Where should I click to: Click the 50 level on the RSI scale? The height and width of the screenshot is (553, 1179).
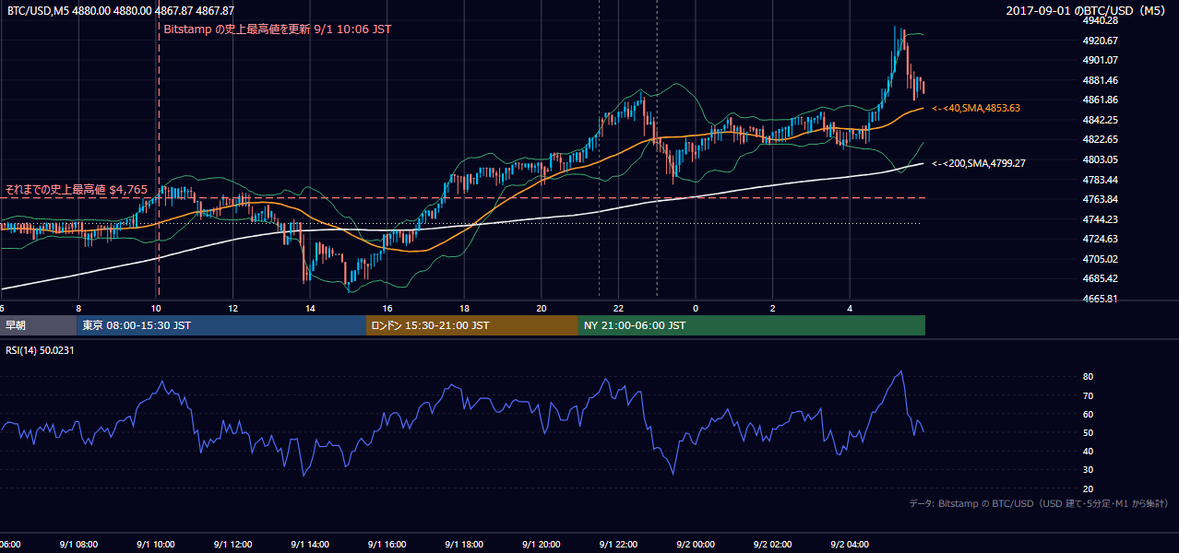point(1089,432)
